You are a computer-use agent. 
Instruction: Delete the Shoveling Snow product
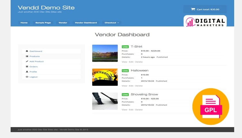pos(139,110)
